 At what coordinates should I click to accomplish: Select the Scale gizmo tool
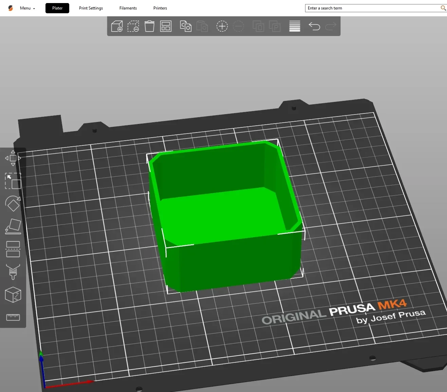[x=13, y=181]
